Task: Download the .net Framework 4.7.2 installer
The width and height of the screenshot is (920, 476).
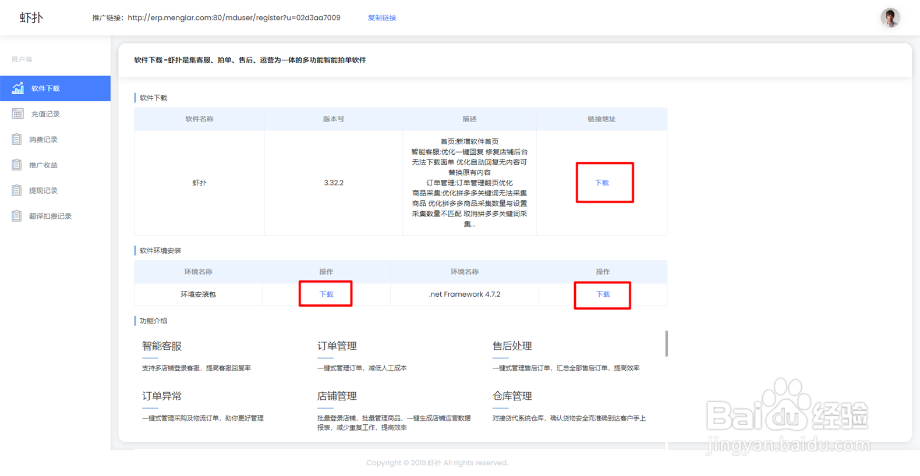Action: [x=603, y=294]
